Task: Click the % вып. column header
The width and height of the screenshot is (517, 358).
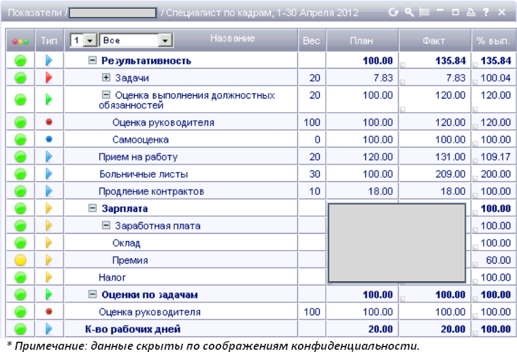Action: [x=493, y=41]
